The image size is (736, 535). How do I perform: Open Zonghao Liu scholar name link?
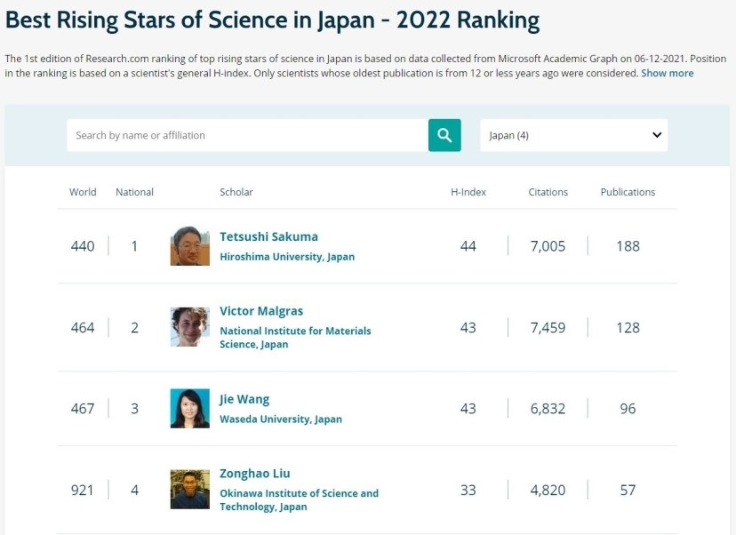click(254, 474)
